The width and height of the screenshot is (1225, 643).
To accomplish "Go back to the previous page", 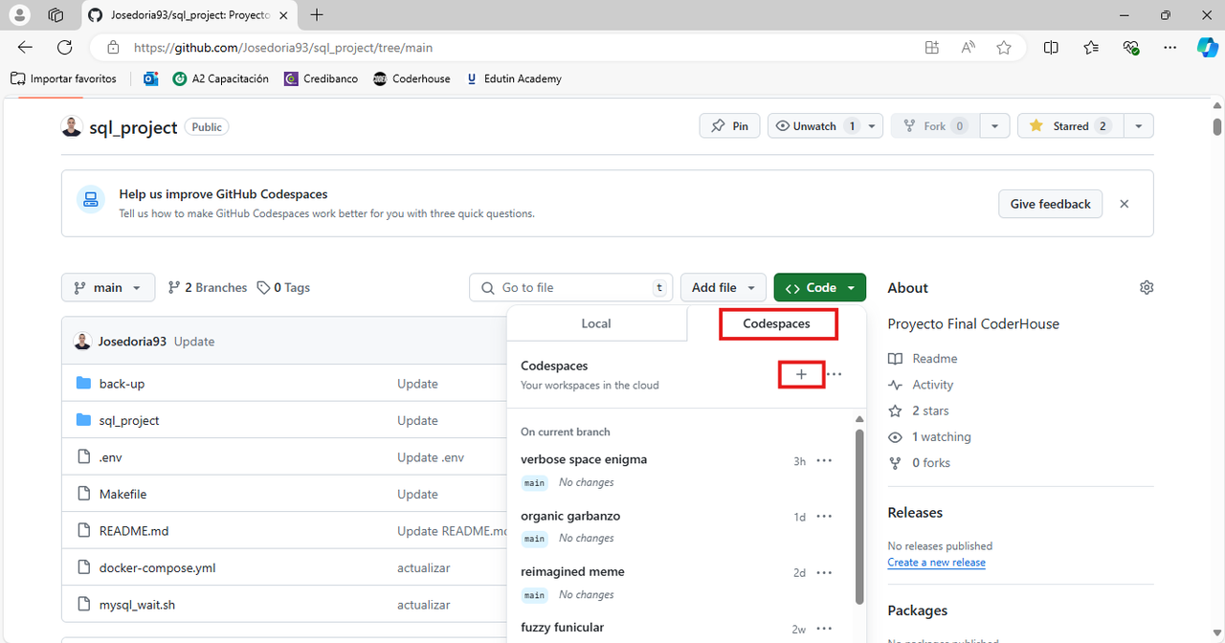I will (25, 47).
